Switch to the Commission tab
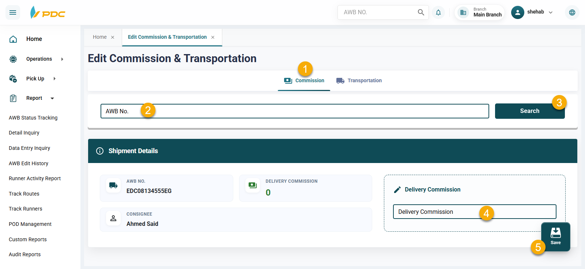585x269 pixels. 304,80
